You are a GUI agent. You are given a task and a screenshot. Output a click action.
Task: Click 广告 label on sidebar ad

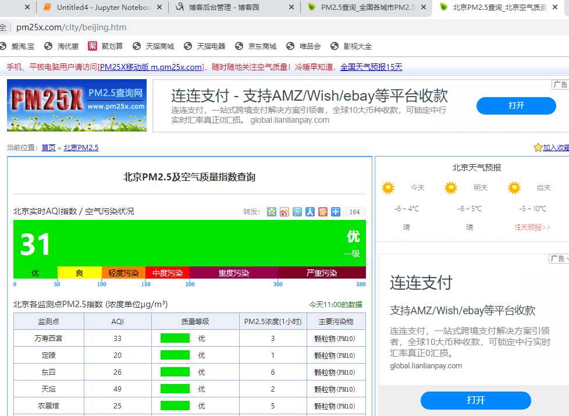pyautogui.click(x=559, y=258)
